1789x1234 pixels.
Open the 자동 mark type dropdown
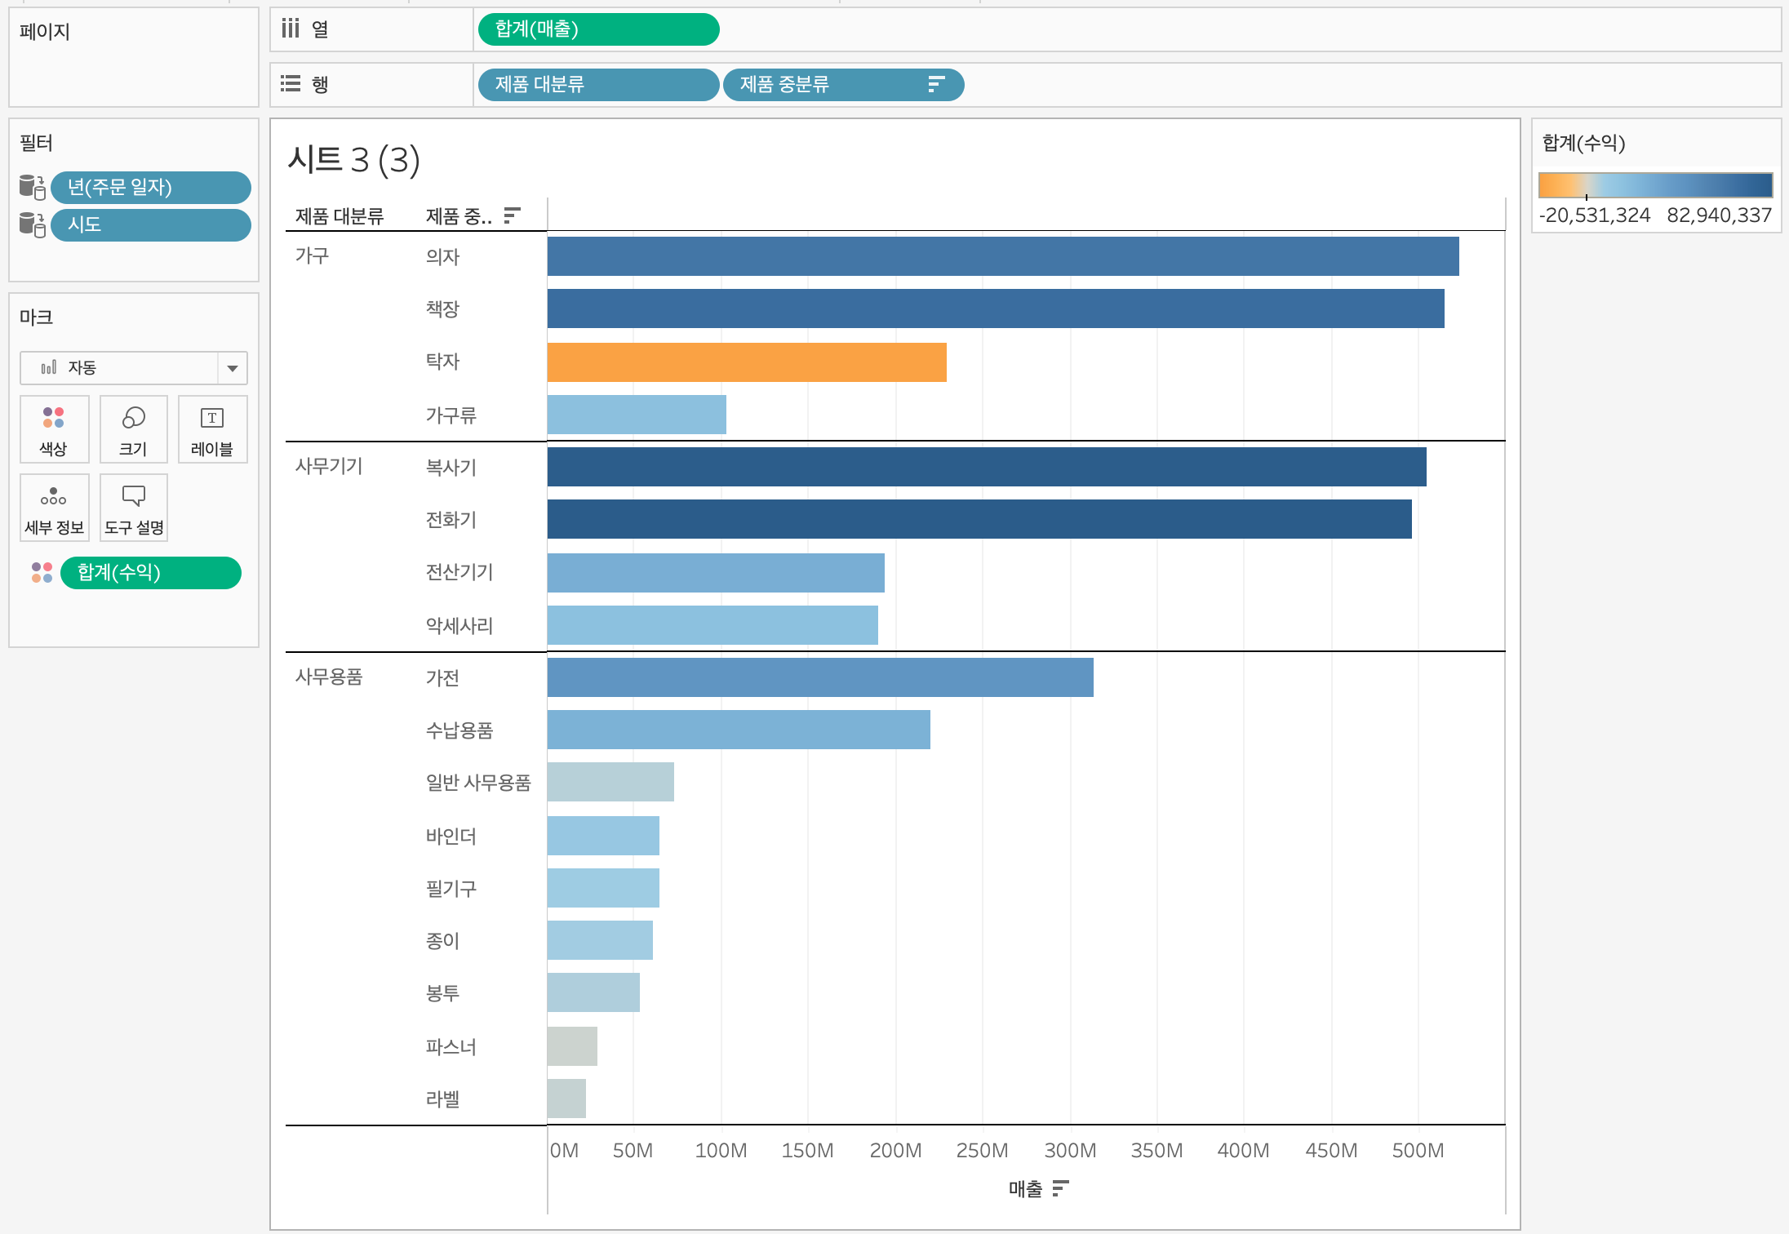(233, 368)
